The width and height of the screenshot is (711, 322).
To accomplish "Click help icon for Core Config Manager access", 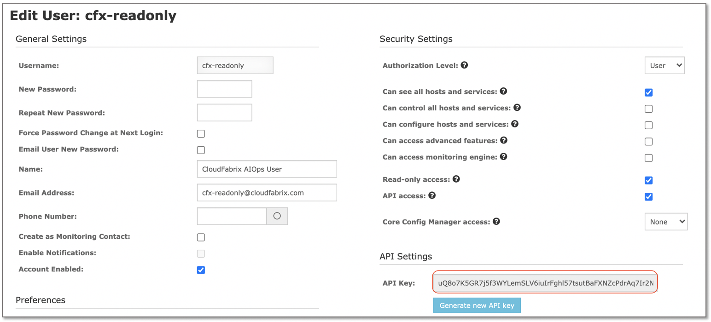I will coord(496,221).
